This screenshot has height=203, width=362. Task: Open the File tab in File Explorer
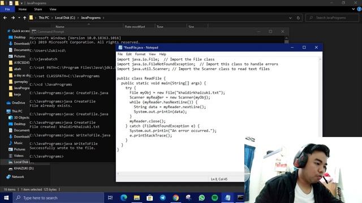[7, 9]
